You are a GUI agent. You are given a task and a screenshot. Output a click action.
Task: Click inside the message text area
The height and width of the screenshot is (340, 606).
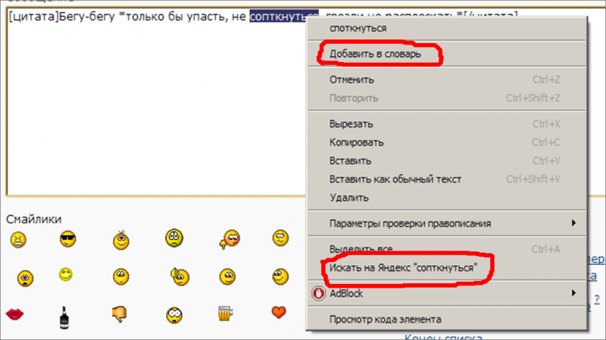pyautogui.click(x=151, y=114)
